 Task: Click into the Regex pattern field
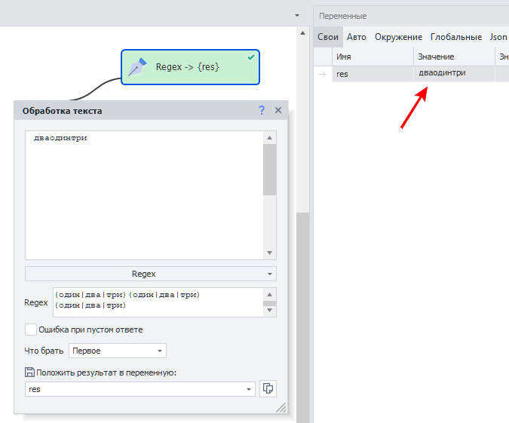tap(158, 302)
